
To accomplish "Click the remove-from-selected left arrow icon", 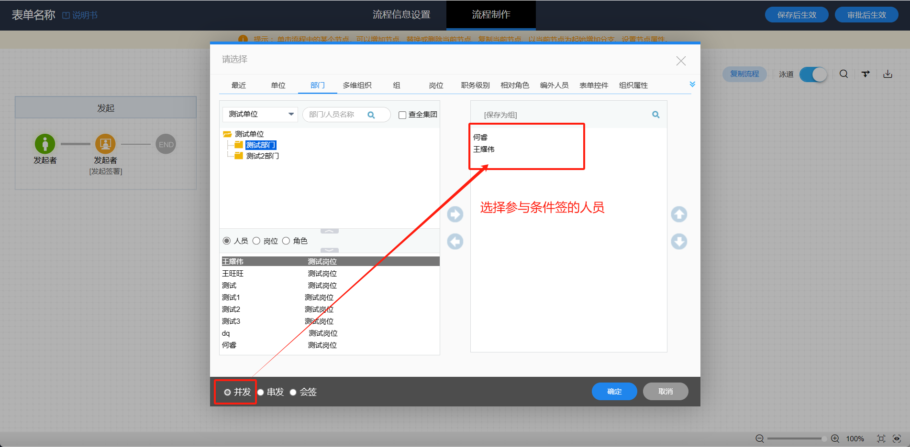I will coord(455,242).
